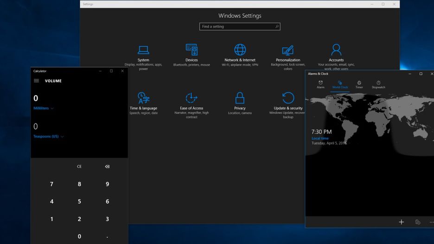Tap digit 8 on Calculator keypad
Screen dimensions: 434x244
tap(79, 184)
